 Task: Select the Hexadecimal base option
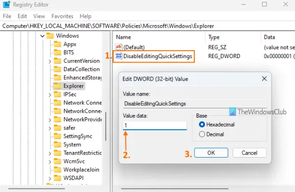202,125
